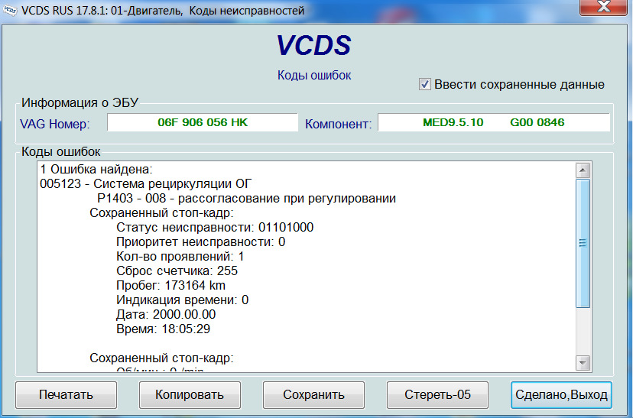
Task: Select the line '005123 - Система рециркуляции ОГ'
Action: 145,184
